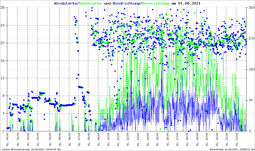Click the "Letzte Aktualisierung" footer text
255x151 pixels.
click(31, 149)
